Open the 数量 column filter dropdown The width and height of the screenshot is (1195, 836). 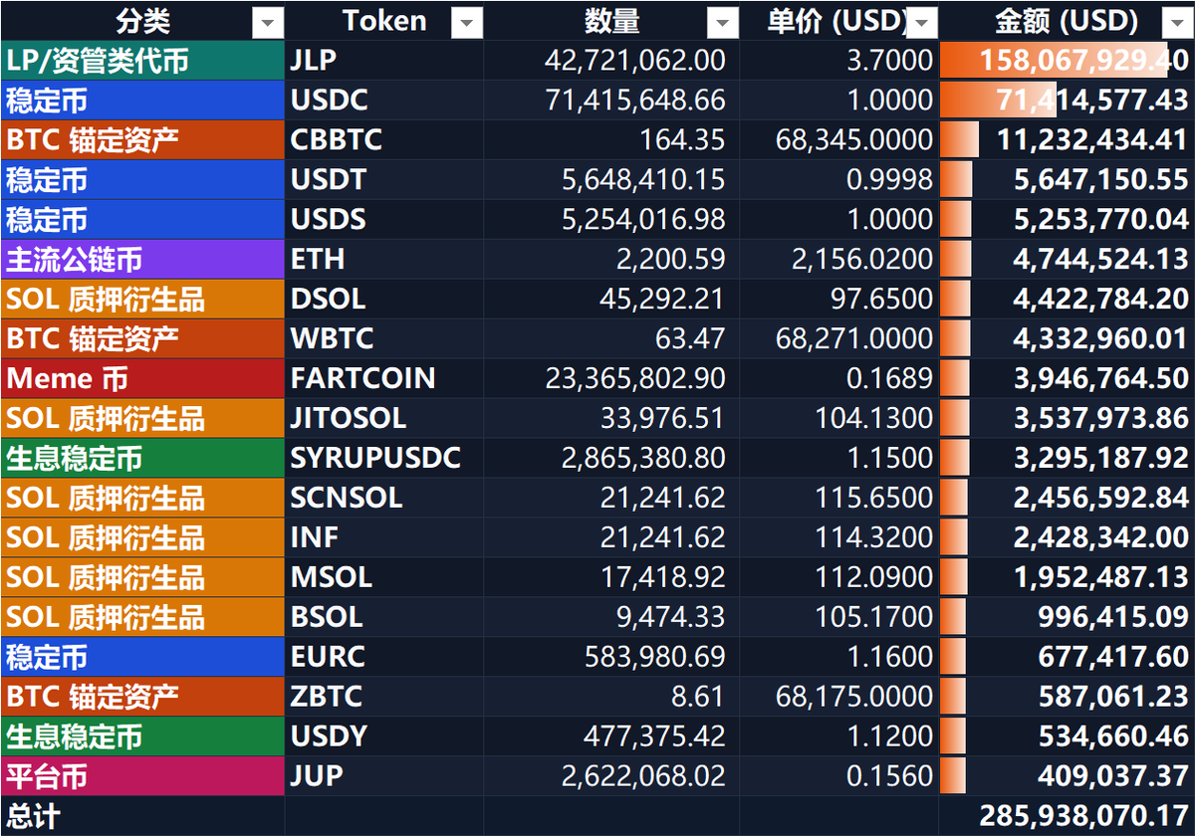(x=723, y=22)
